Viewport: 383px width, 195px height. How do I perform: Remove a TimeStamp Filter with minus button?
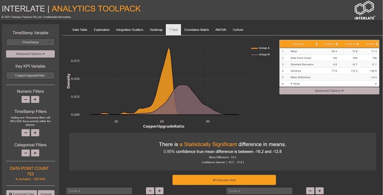(x=26, y=133)
